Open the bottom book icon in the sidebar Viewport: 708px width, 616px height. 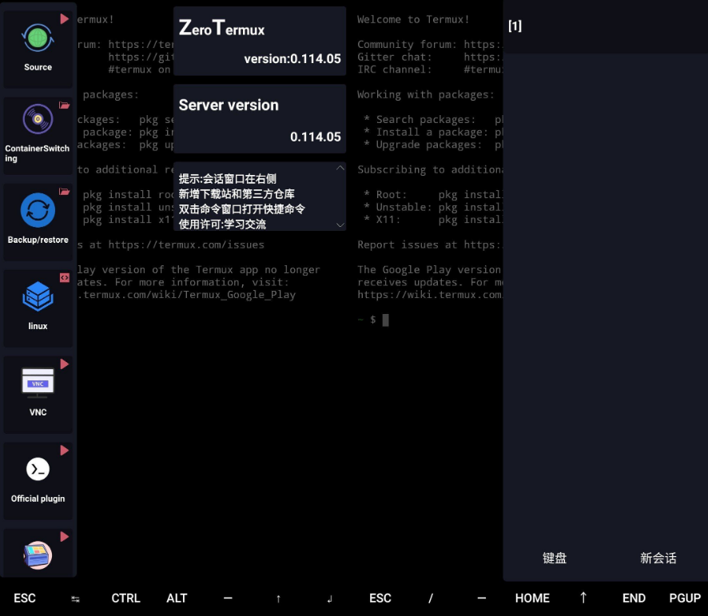(38, 555)
